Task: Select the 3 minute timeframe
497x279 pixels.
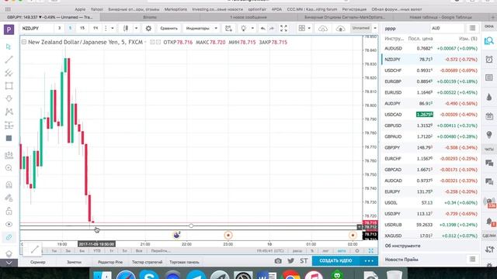Action: 59,29
